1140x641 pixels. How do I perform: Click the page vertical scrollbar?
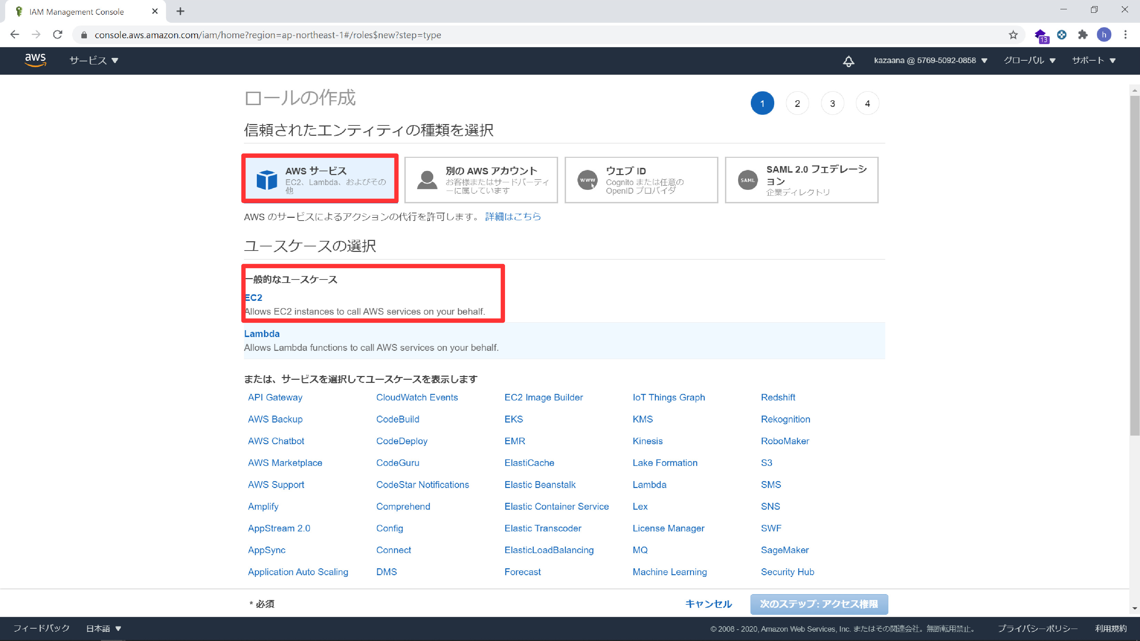coord(1134,265)
